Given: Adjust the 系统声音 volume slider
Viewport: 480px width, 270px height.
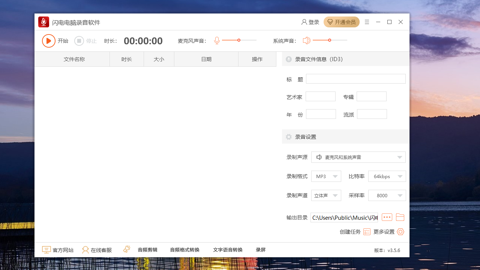Looking at the screenshot, I should pos(330,40).
